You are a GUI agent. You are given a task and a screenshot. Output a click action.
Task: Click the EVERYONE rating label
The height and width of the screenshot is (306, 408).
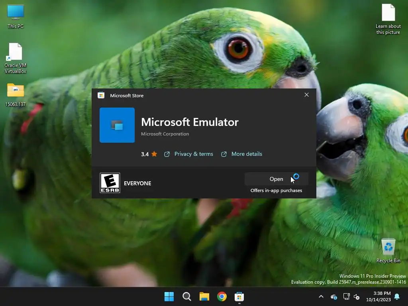tap(137, 183)
